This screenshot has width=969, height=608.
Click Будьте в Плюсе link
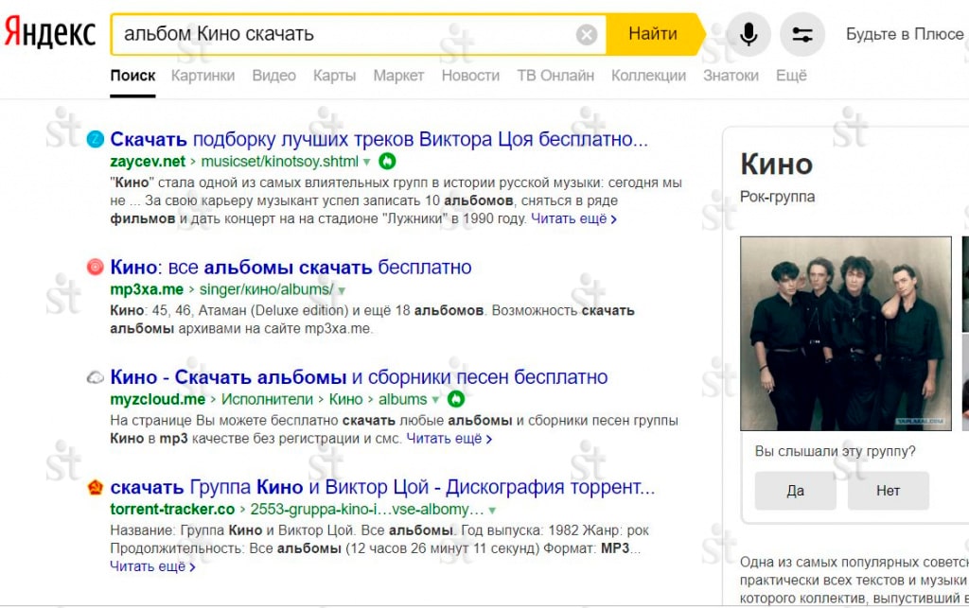[905, 34]
